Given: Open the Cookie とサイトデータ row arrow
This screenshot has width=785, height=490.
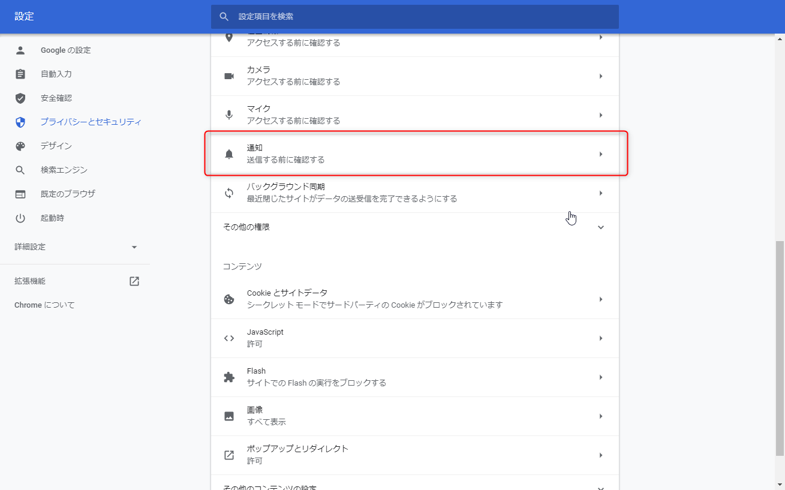Looking at the screenshot, I should 601,299.
